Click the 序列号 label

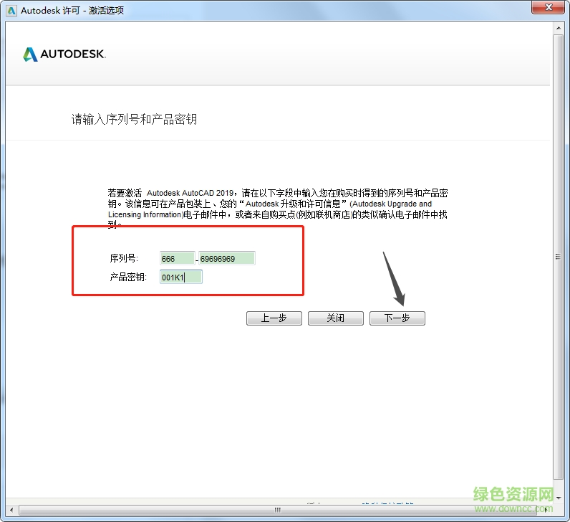coord(124,258)
